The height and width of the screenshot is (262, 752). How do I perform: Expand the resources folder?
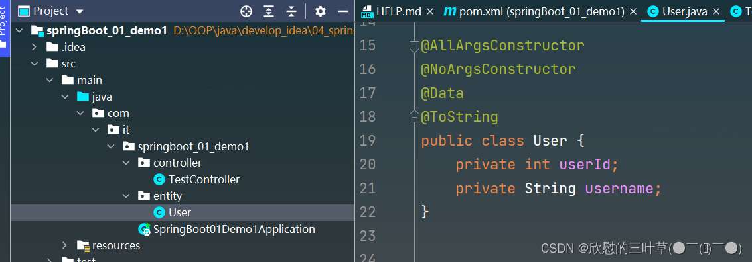coord(65,245)
